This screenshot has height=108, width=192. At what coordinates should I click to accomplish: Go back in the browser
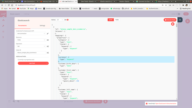click(2, 5)
